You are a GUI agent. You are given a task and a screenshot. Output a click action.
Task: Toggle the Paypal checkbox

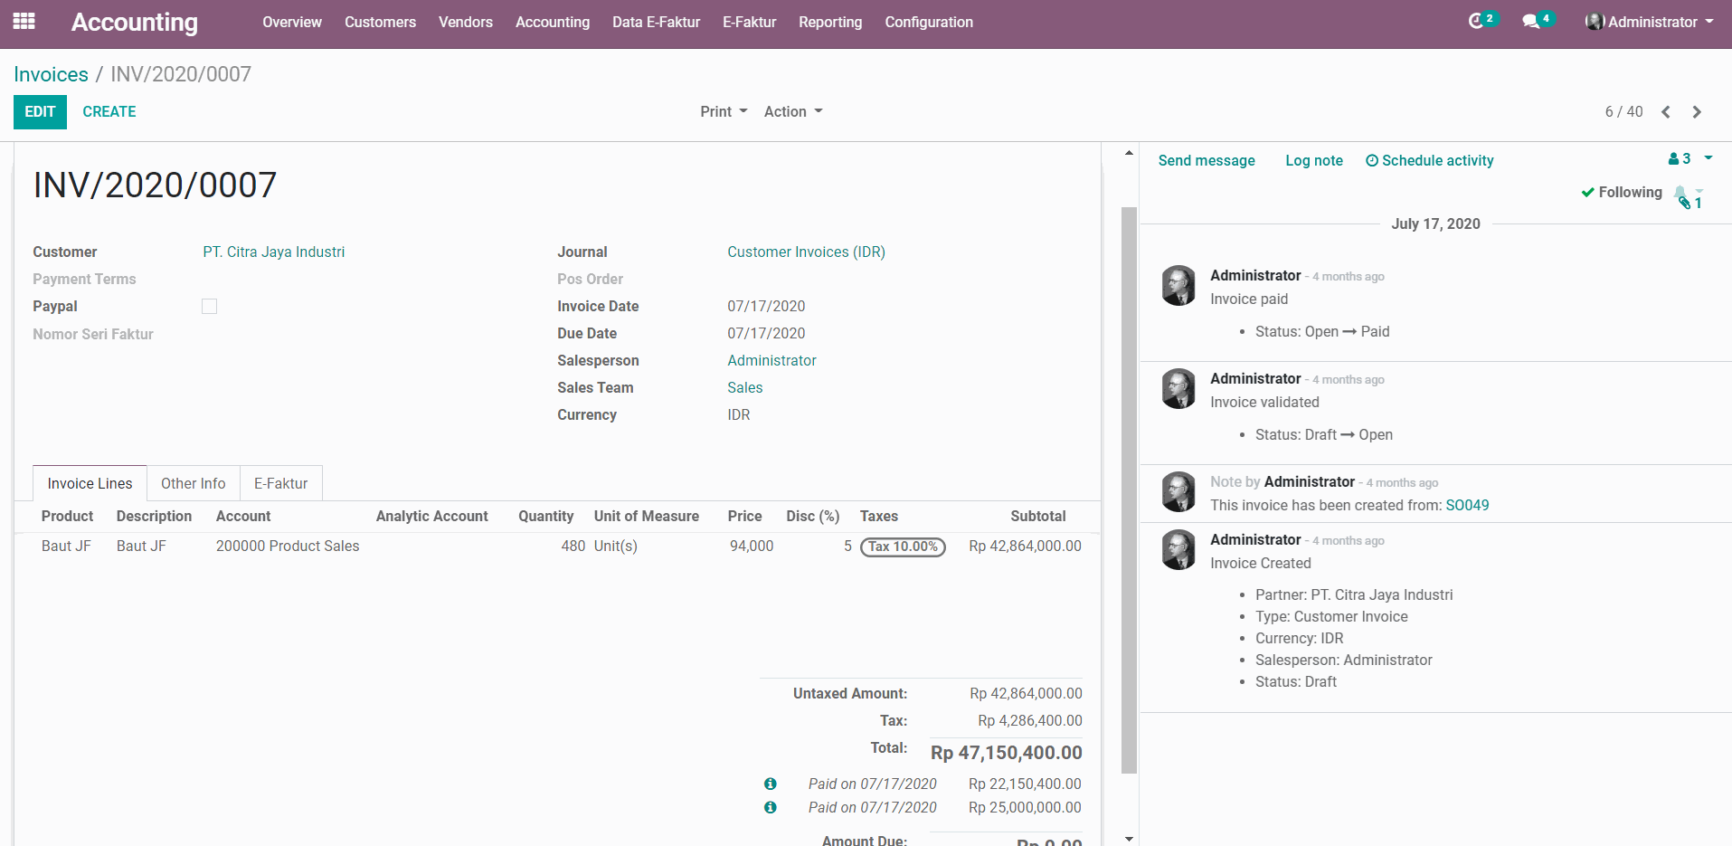209,307
